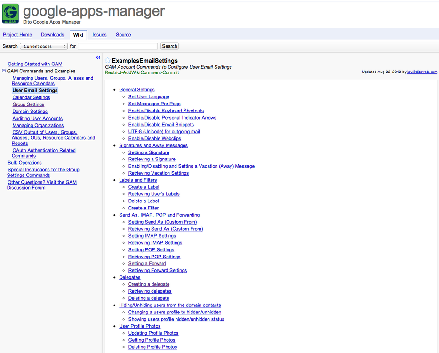Open Calendar Settings sidebar link
Viewport: 439px width, 353px height.
coord(31,97)
